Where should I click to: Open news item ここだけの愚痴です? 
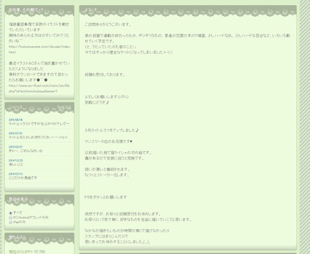tap(23, 178)
